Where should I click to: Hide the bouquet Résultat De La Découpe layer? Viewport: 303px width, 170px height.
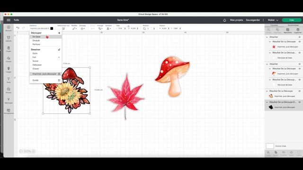300,91
